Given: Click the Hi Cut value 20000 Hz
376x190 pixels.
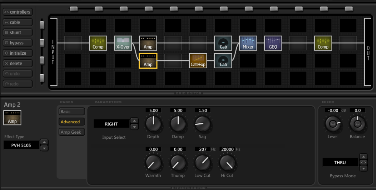Looking at the screenshot, I should point(227,149).
